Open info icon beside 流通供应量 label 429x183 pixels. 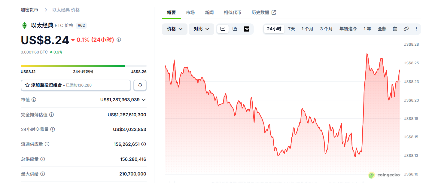click(47, 144)
